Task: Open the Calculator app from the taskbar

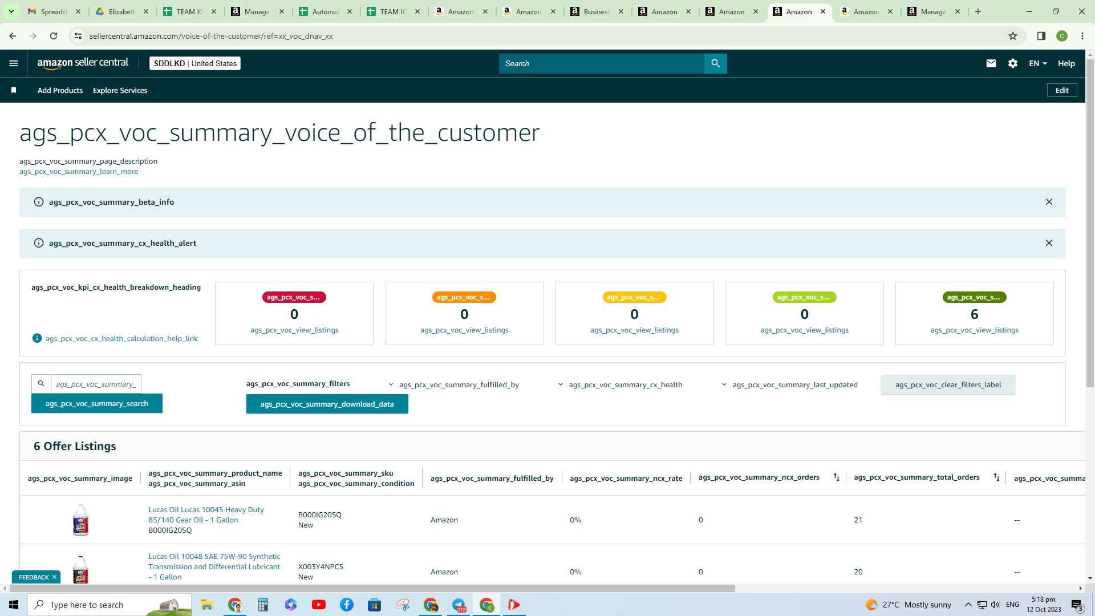Action: point(263,605)
